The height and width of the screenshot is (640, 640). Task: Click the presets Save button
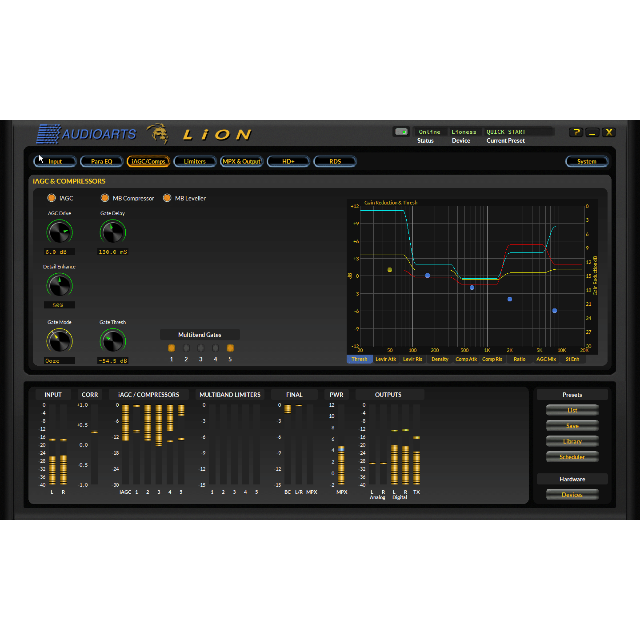click(572, 426)
